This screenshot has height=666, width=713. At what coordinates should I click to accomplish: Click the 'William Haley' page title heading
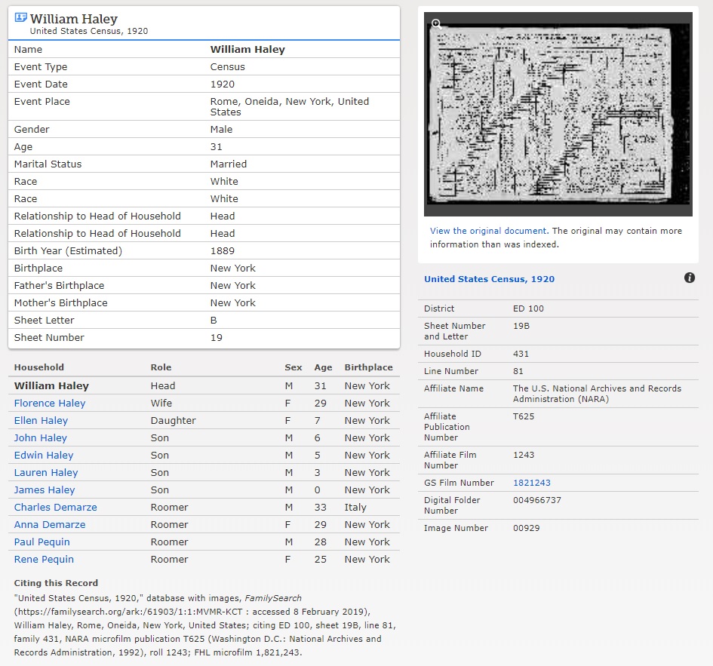click(74, 19)
